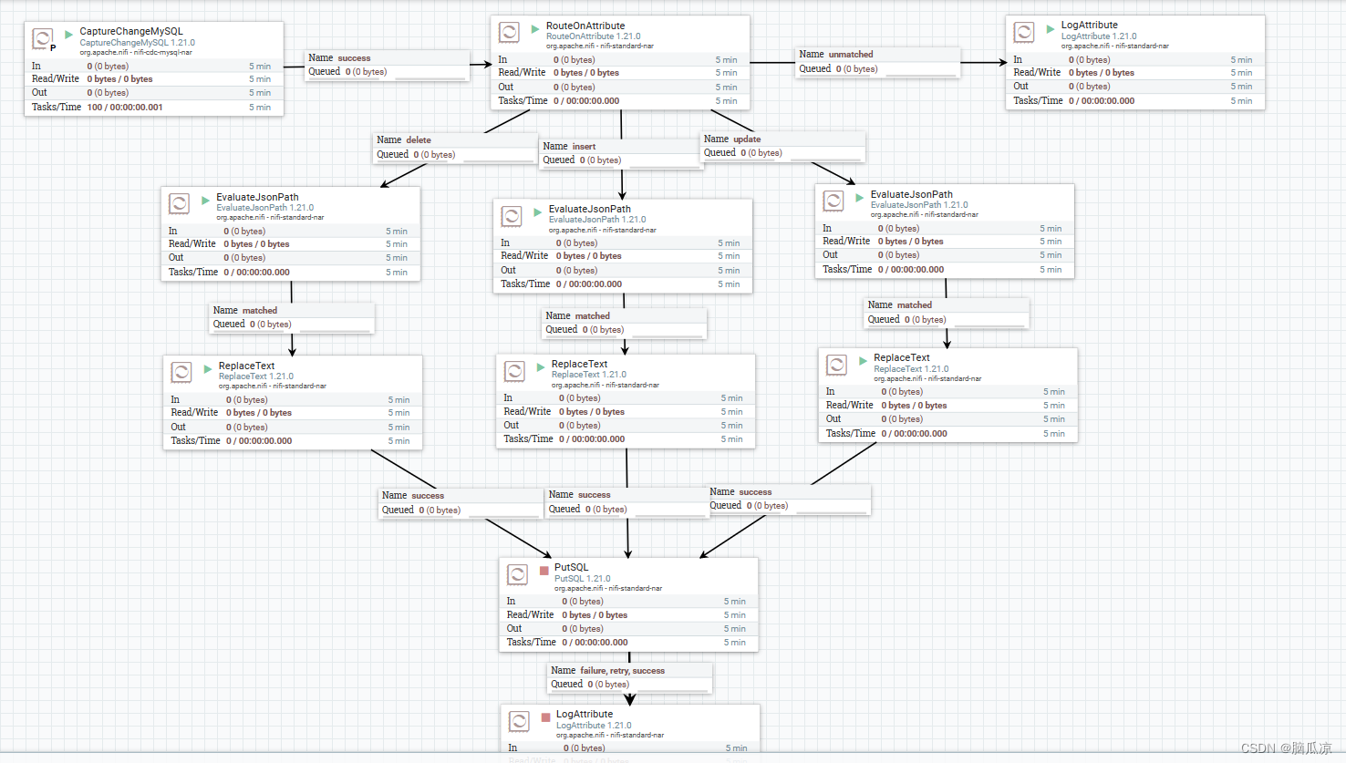The width and height of the screenshot is (1346, 763).
Task: Click the 'PutSQL 1.21.0' version text
Action: point(583,578)
